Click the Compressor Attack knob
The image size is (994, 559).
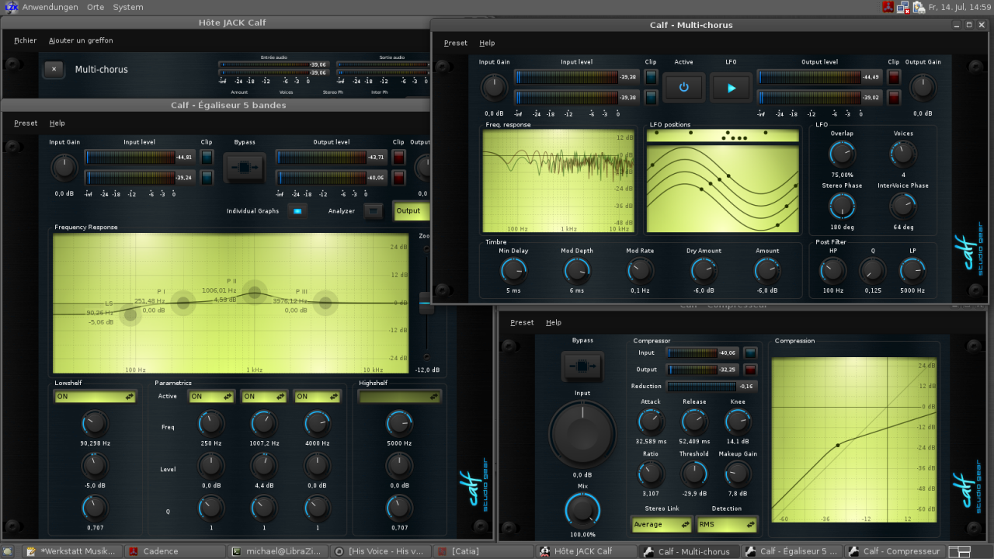pyautogui.click(x=651, y=422)
